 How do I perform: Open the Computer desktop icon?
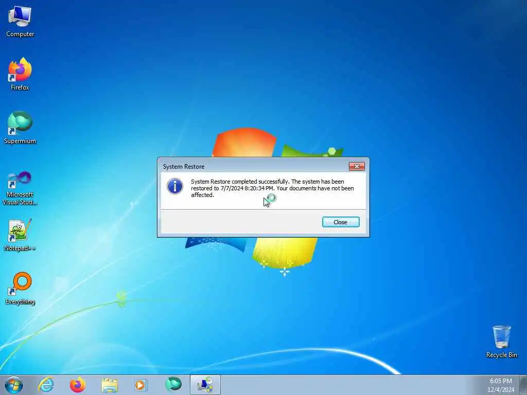coord(20,22)
